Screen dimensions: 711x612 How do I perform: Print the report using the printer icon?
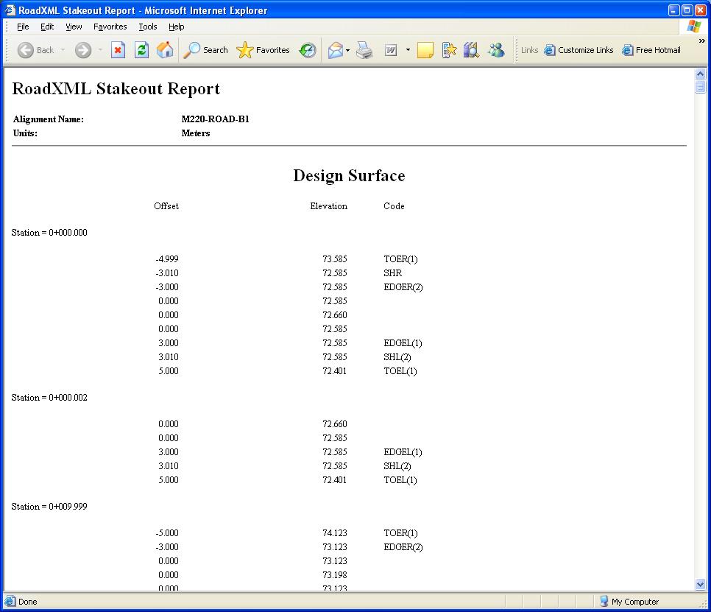click(x=364, y=50)
